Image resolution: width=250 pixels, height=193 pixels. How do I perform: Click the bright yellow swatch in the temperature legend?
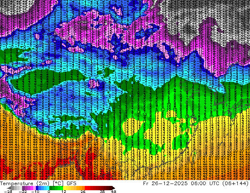[x=64, y=188]
